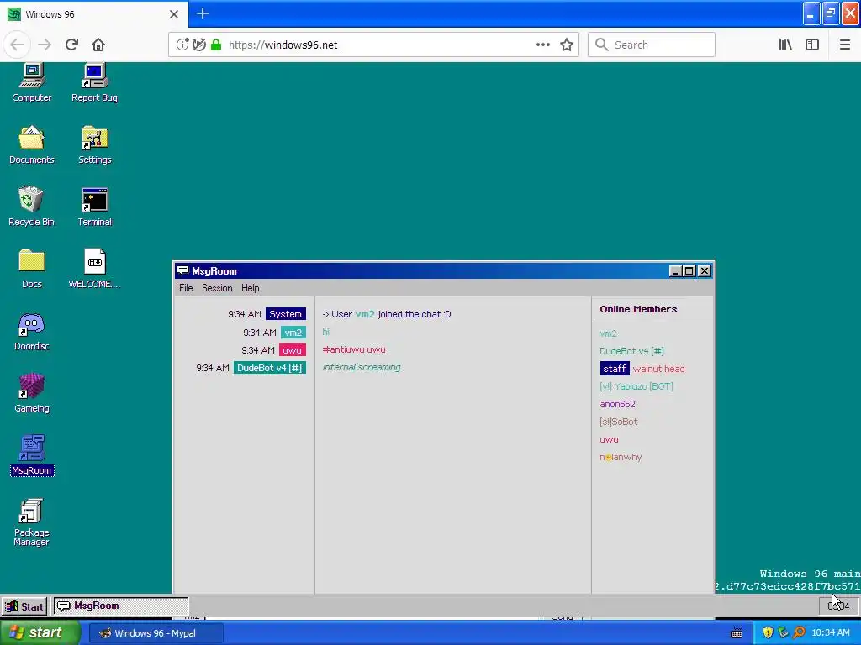Close the Windows 96 browser tab
This screenshot has width=861, height=645.
pyautogui.click(x=174, y=14)
